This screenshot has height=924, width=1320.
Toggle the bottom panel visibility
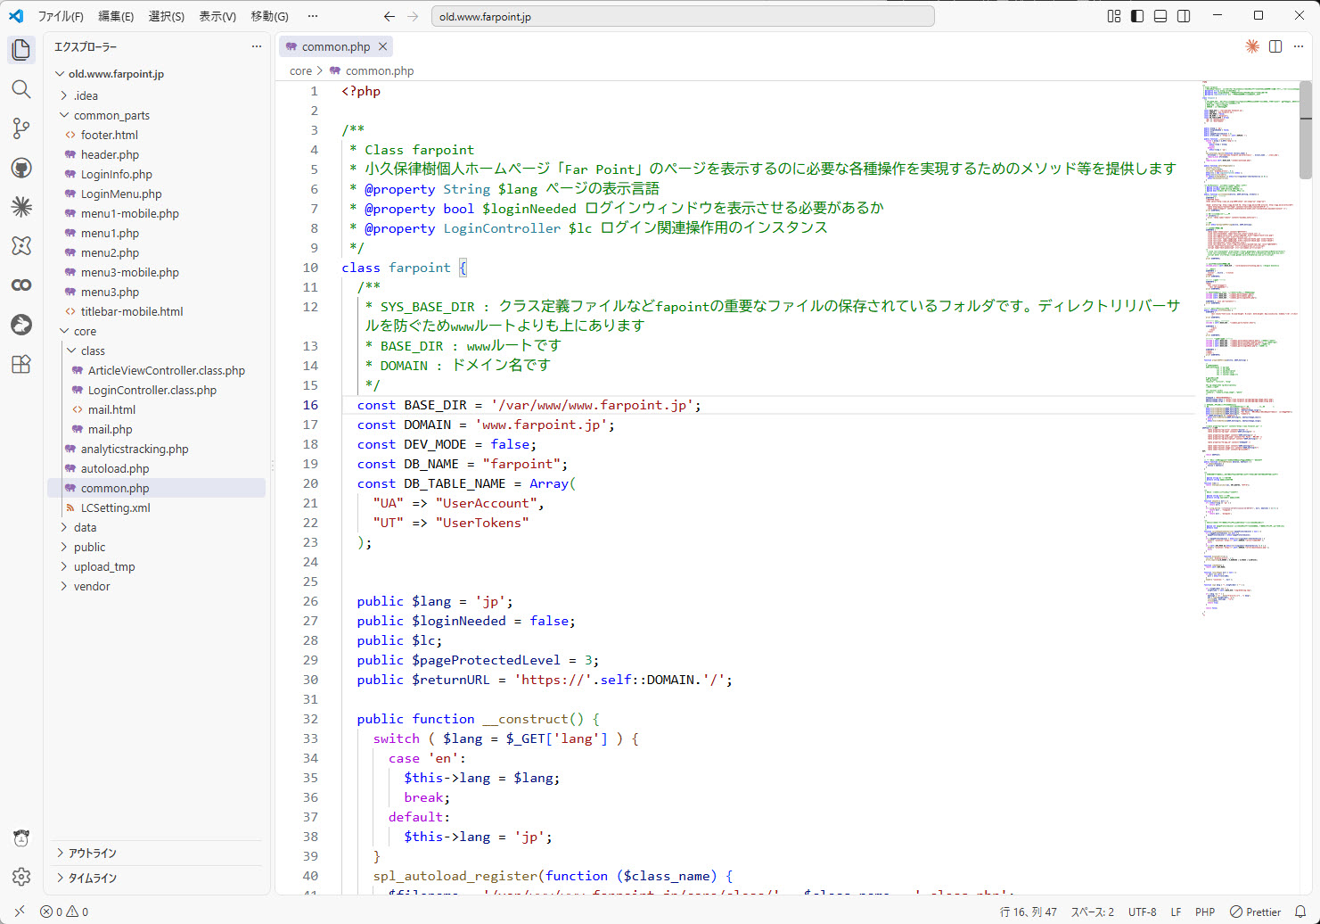tap(1160, 16)
